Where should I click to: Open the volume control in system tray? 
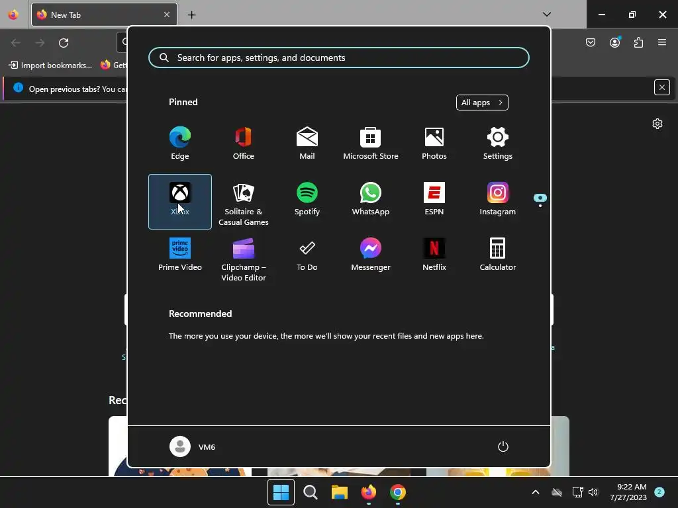593,492
